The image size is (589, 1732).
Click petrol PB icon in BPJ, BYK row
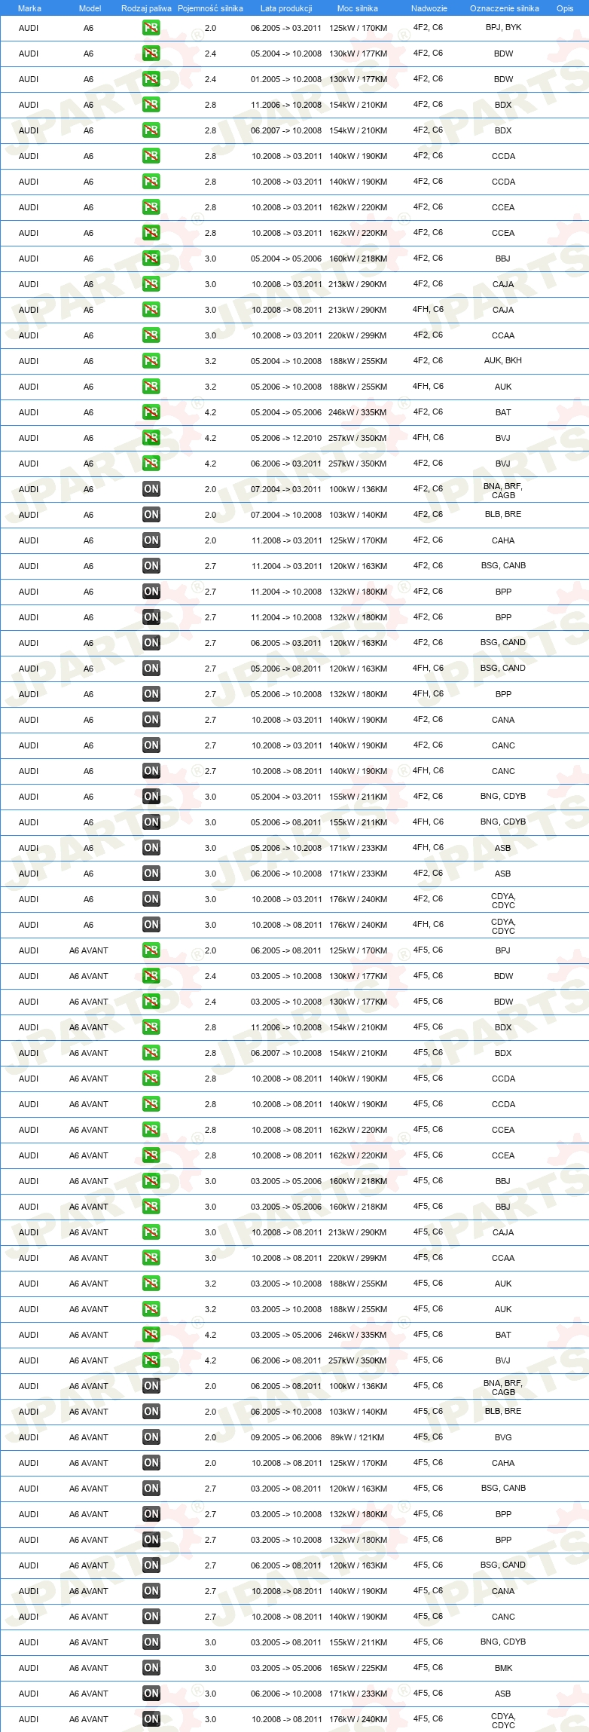151,28
